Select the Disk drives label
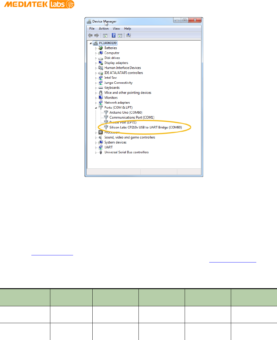277x340 pixels. click(x=112, y=58)
